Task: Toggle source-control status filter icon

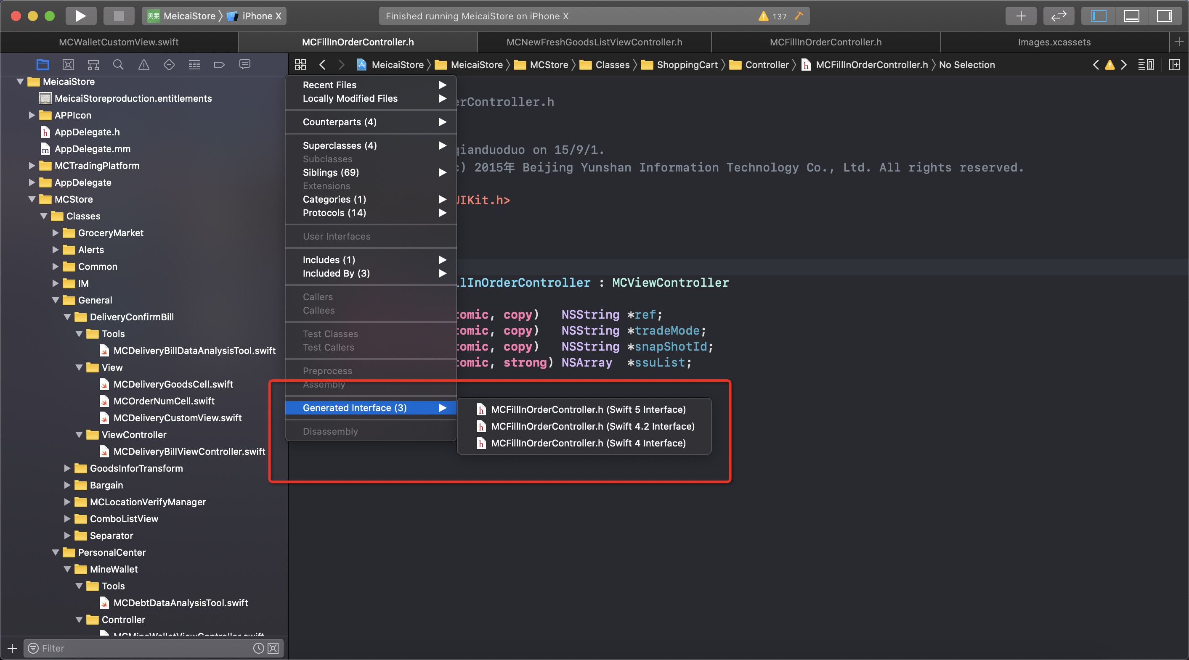Action: click(x=273, y=648)
